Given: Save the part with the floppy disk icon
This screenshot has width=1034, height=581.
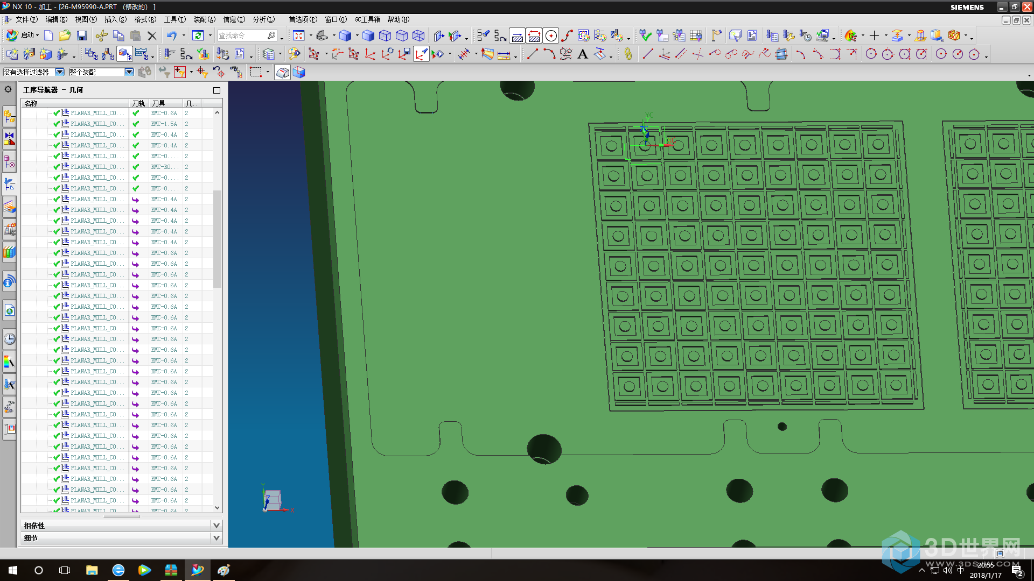Looking at the screenshot, I should (82, 36).
